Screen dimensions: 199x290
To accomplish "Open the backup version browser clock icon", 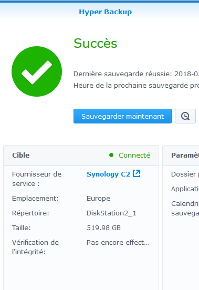I will pyautogui.click(x=185, y=116).
